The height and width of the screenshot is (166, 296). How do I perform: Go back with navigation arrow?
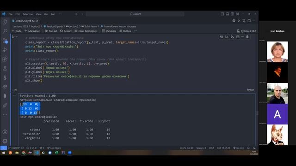tap(76, 14)
